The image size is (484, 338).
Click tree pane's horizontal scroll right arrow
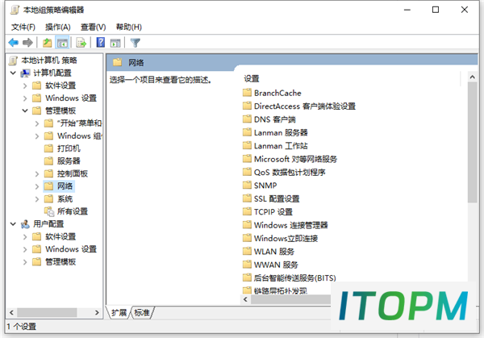click(x=97, y=312)
